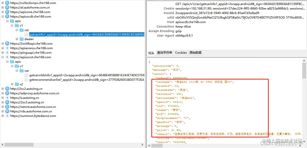307x148 pixels.
Task: Click the globe icon for apicone.che168.com
Action: coord(7,12)
